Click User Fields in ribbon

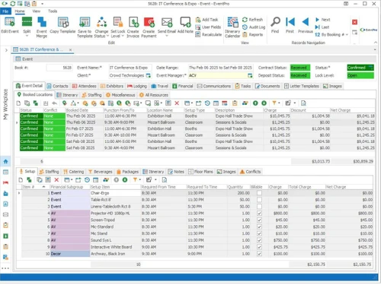(208, 27)
